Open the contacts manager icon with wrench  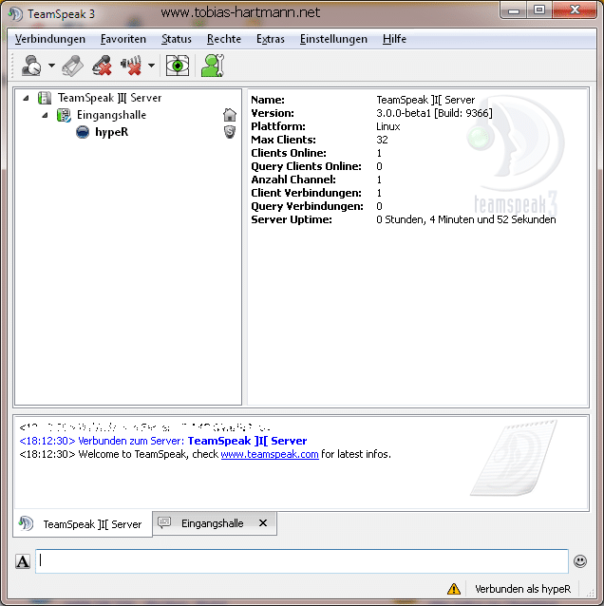tap(213, 66)
